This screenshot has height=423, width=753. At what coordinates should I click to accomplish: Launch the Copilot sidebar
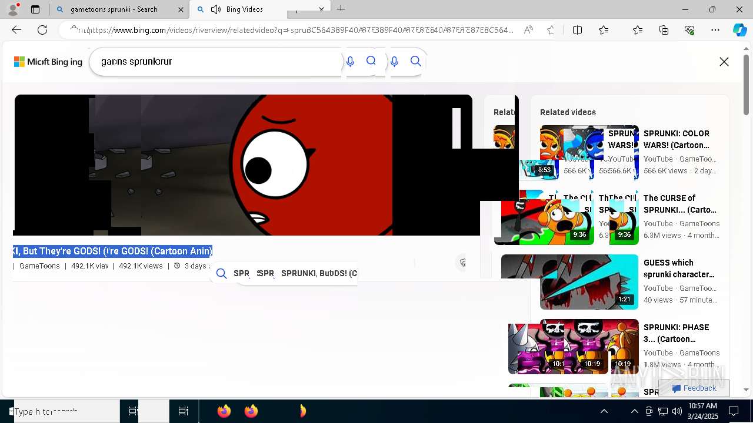coord(739,30)
